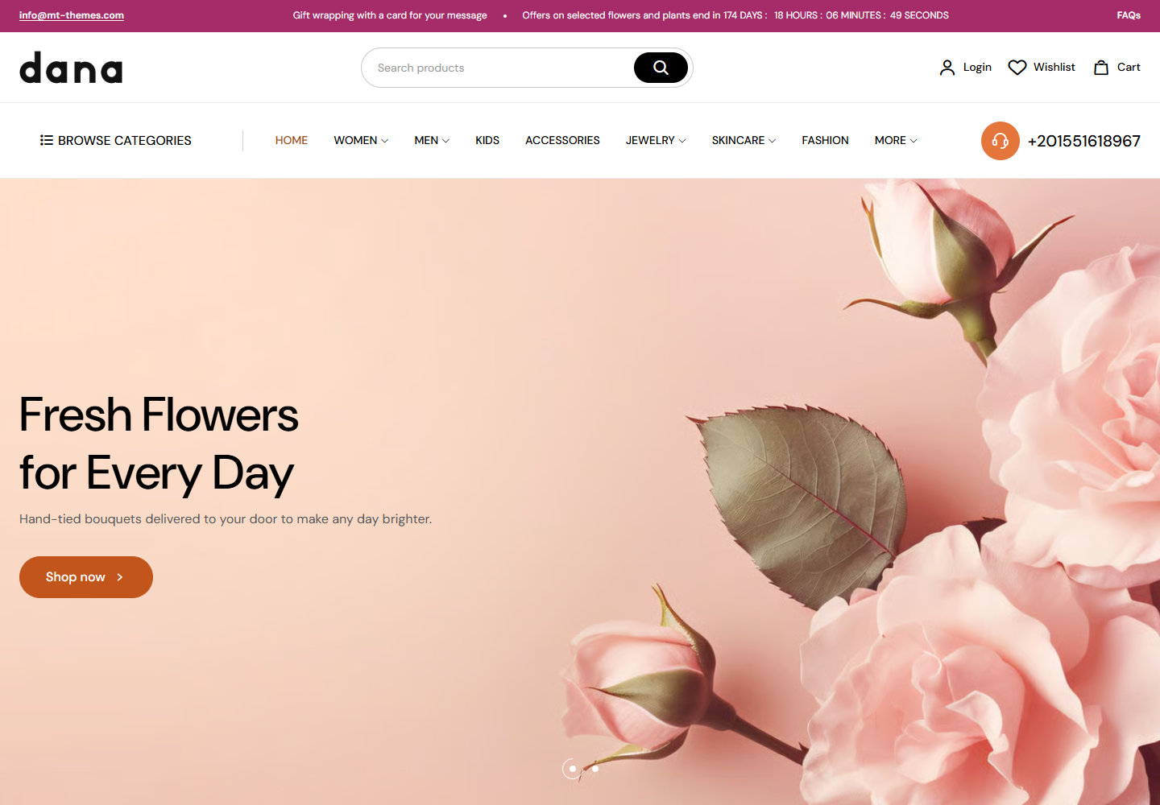Open the Jewelry menu item
Screen dimensions: 1160x805
[650, 140]
